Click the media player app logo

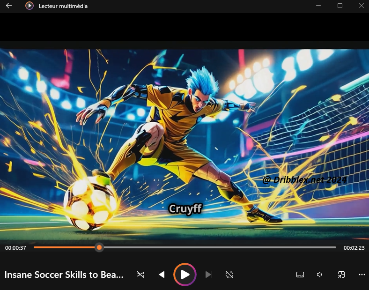[x=30, y=6]
